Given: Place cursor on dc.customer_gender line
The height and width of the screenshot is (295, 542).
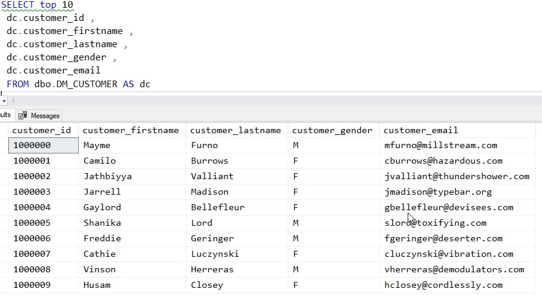Looking at the screenshot, I should [57, 57].
